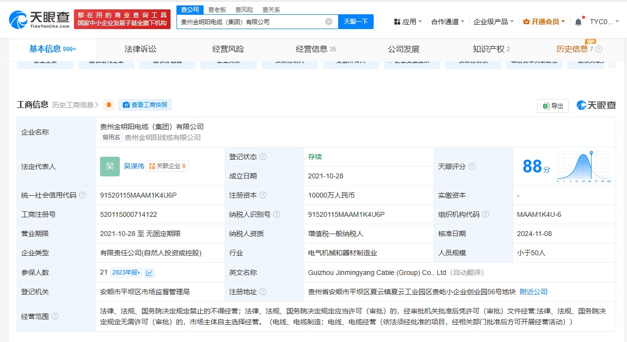The height and width of the screenshot is (342, 627).
Task: Open the 关联企业 6 button
Action: (x=168, y=166)
